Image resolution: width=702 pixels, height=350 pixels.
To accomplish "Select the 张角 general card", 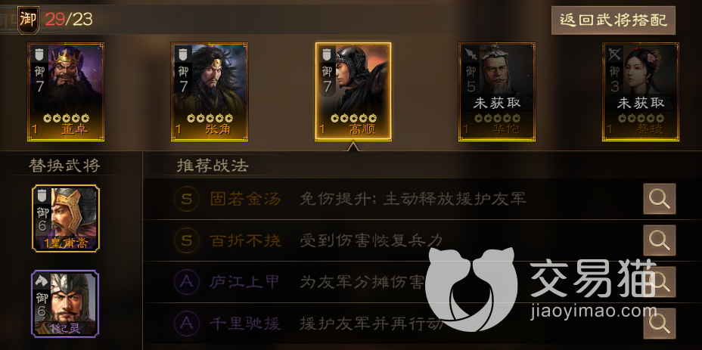I will coord(210,91).
